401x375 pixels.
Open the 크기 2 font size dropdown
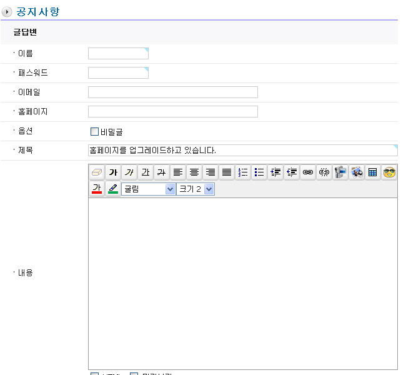pos(196,189)
